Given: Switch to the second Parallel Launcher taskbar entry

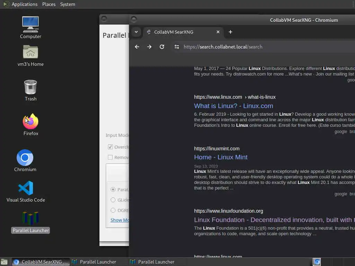Looking at the screenshot, I should tap(157, 262).
